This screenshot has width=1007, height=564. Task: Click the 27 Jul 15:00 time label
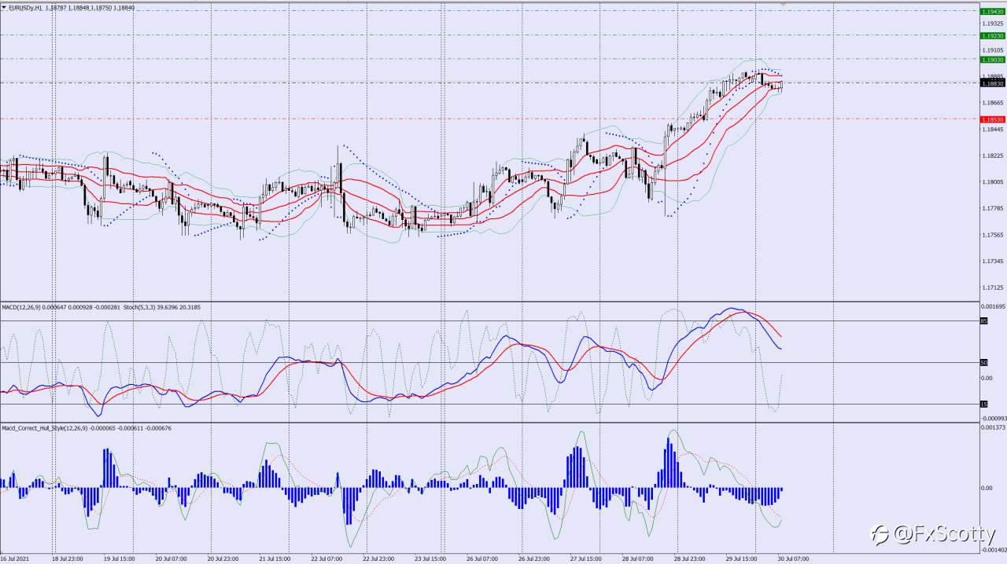pyautogui.click(x=585, y=559)
